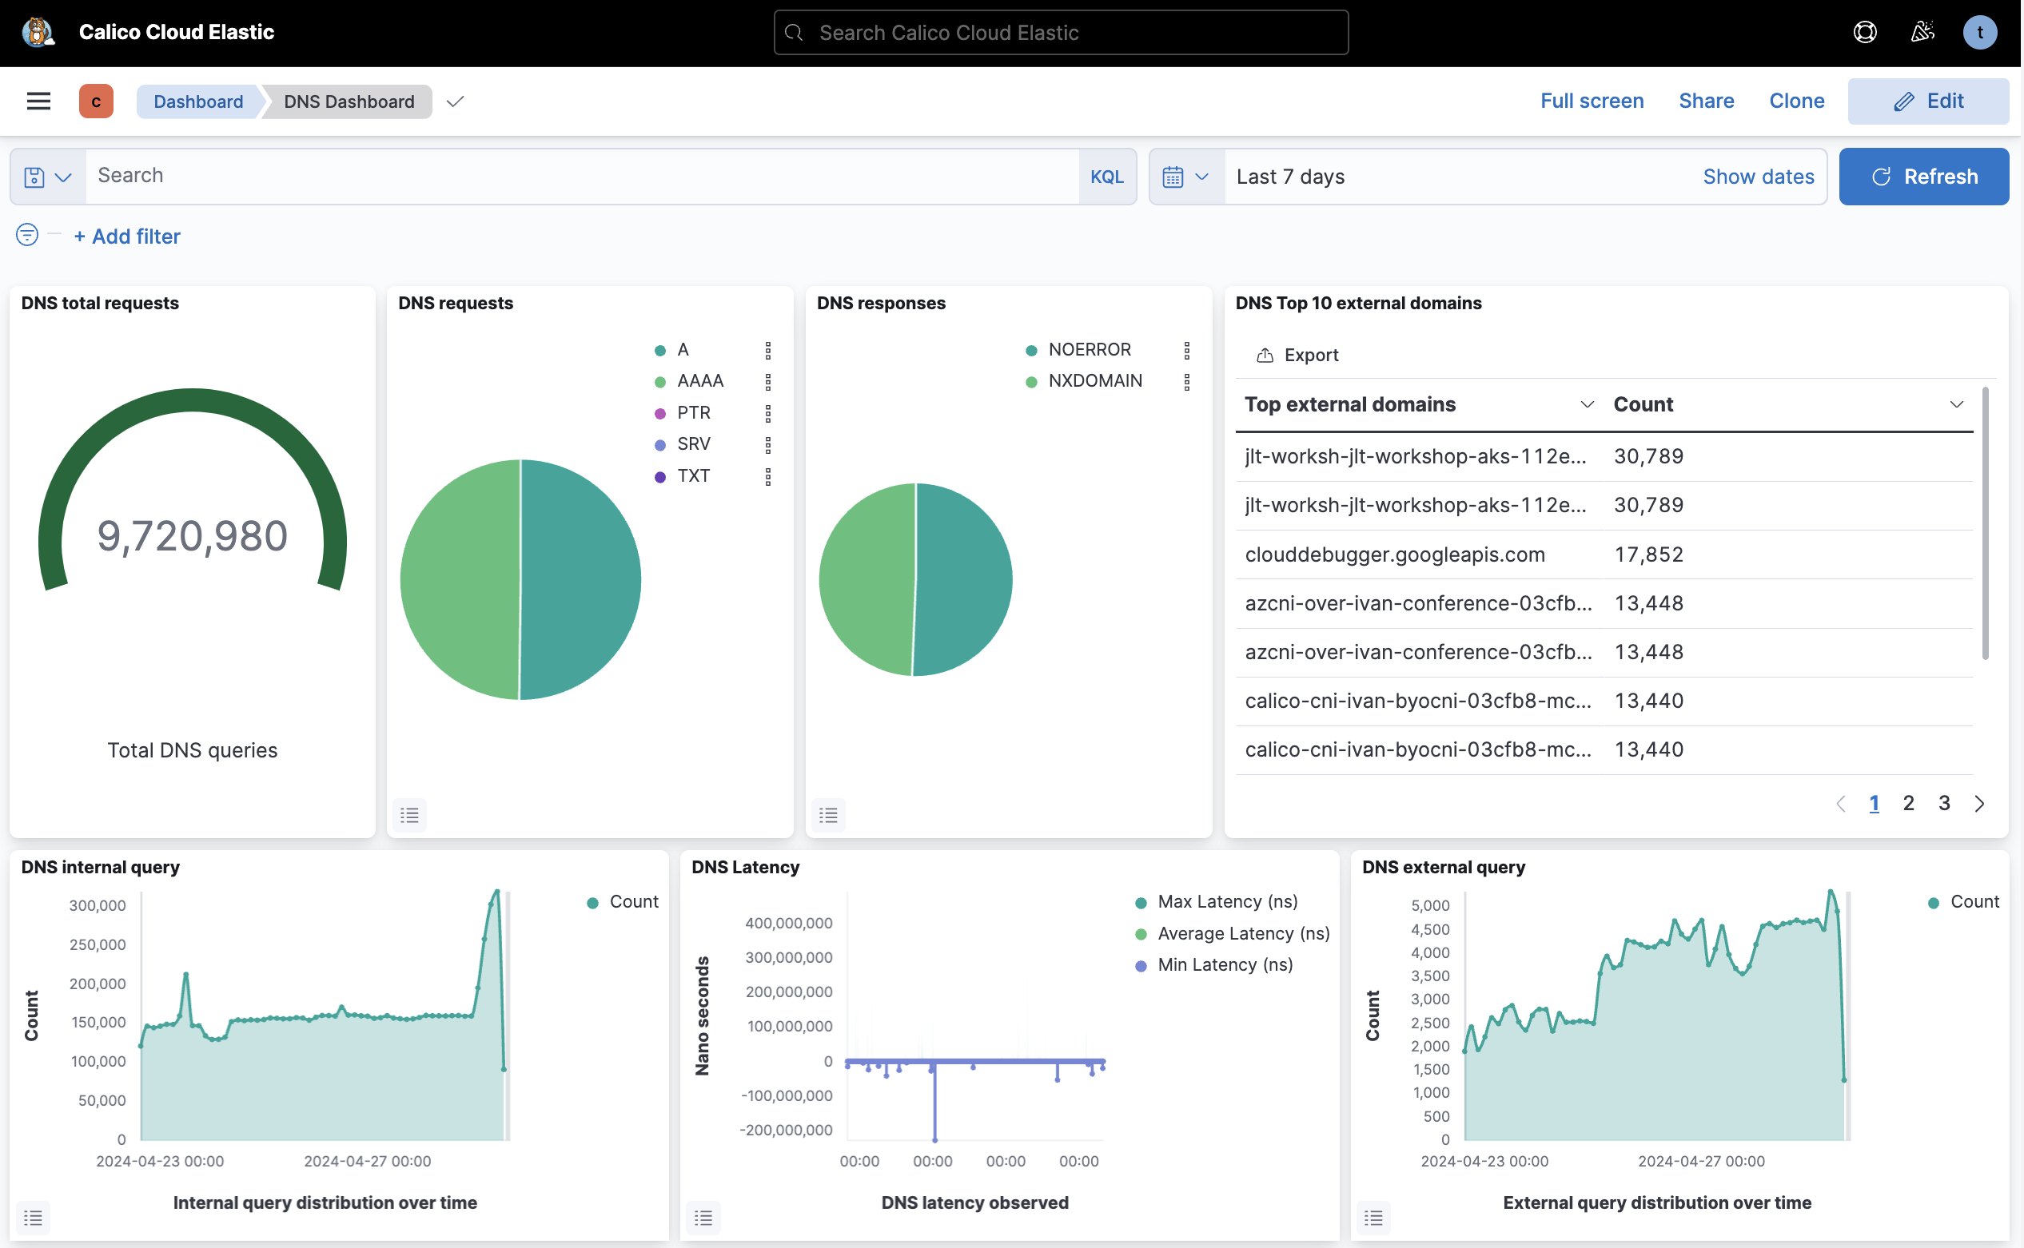Hide the NXDOMAIN series in DNS responses
The image size is (2024, 1248).
[1094, 380]
